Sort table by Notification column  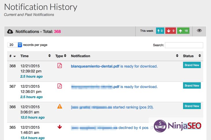pyautogui.click(x=81, y=56)
